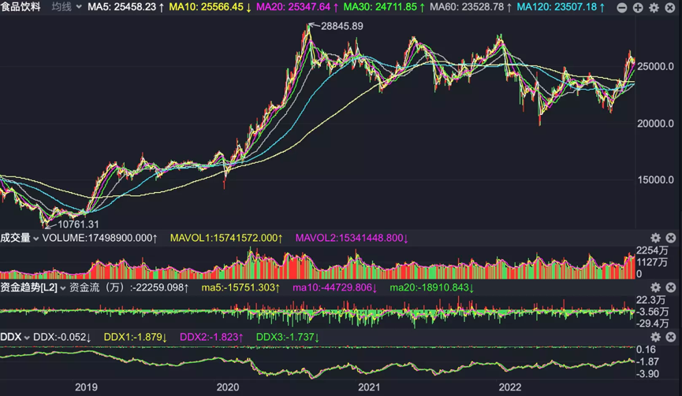Remove the 资金趋势 indicator panel
Viewport: 682px width, 396px height.
(x=671, y=287)
